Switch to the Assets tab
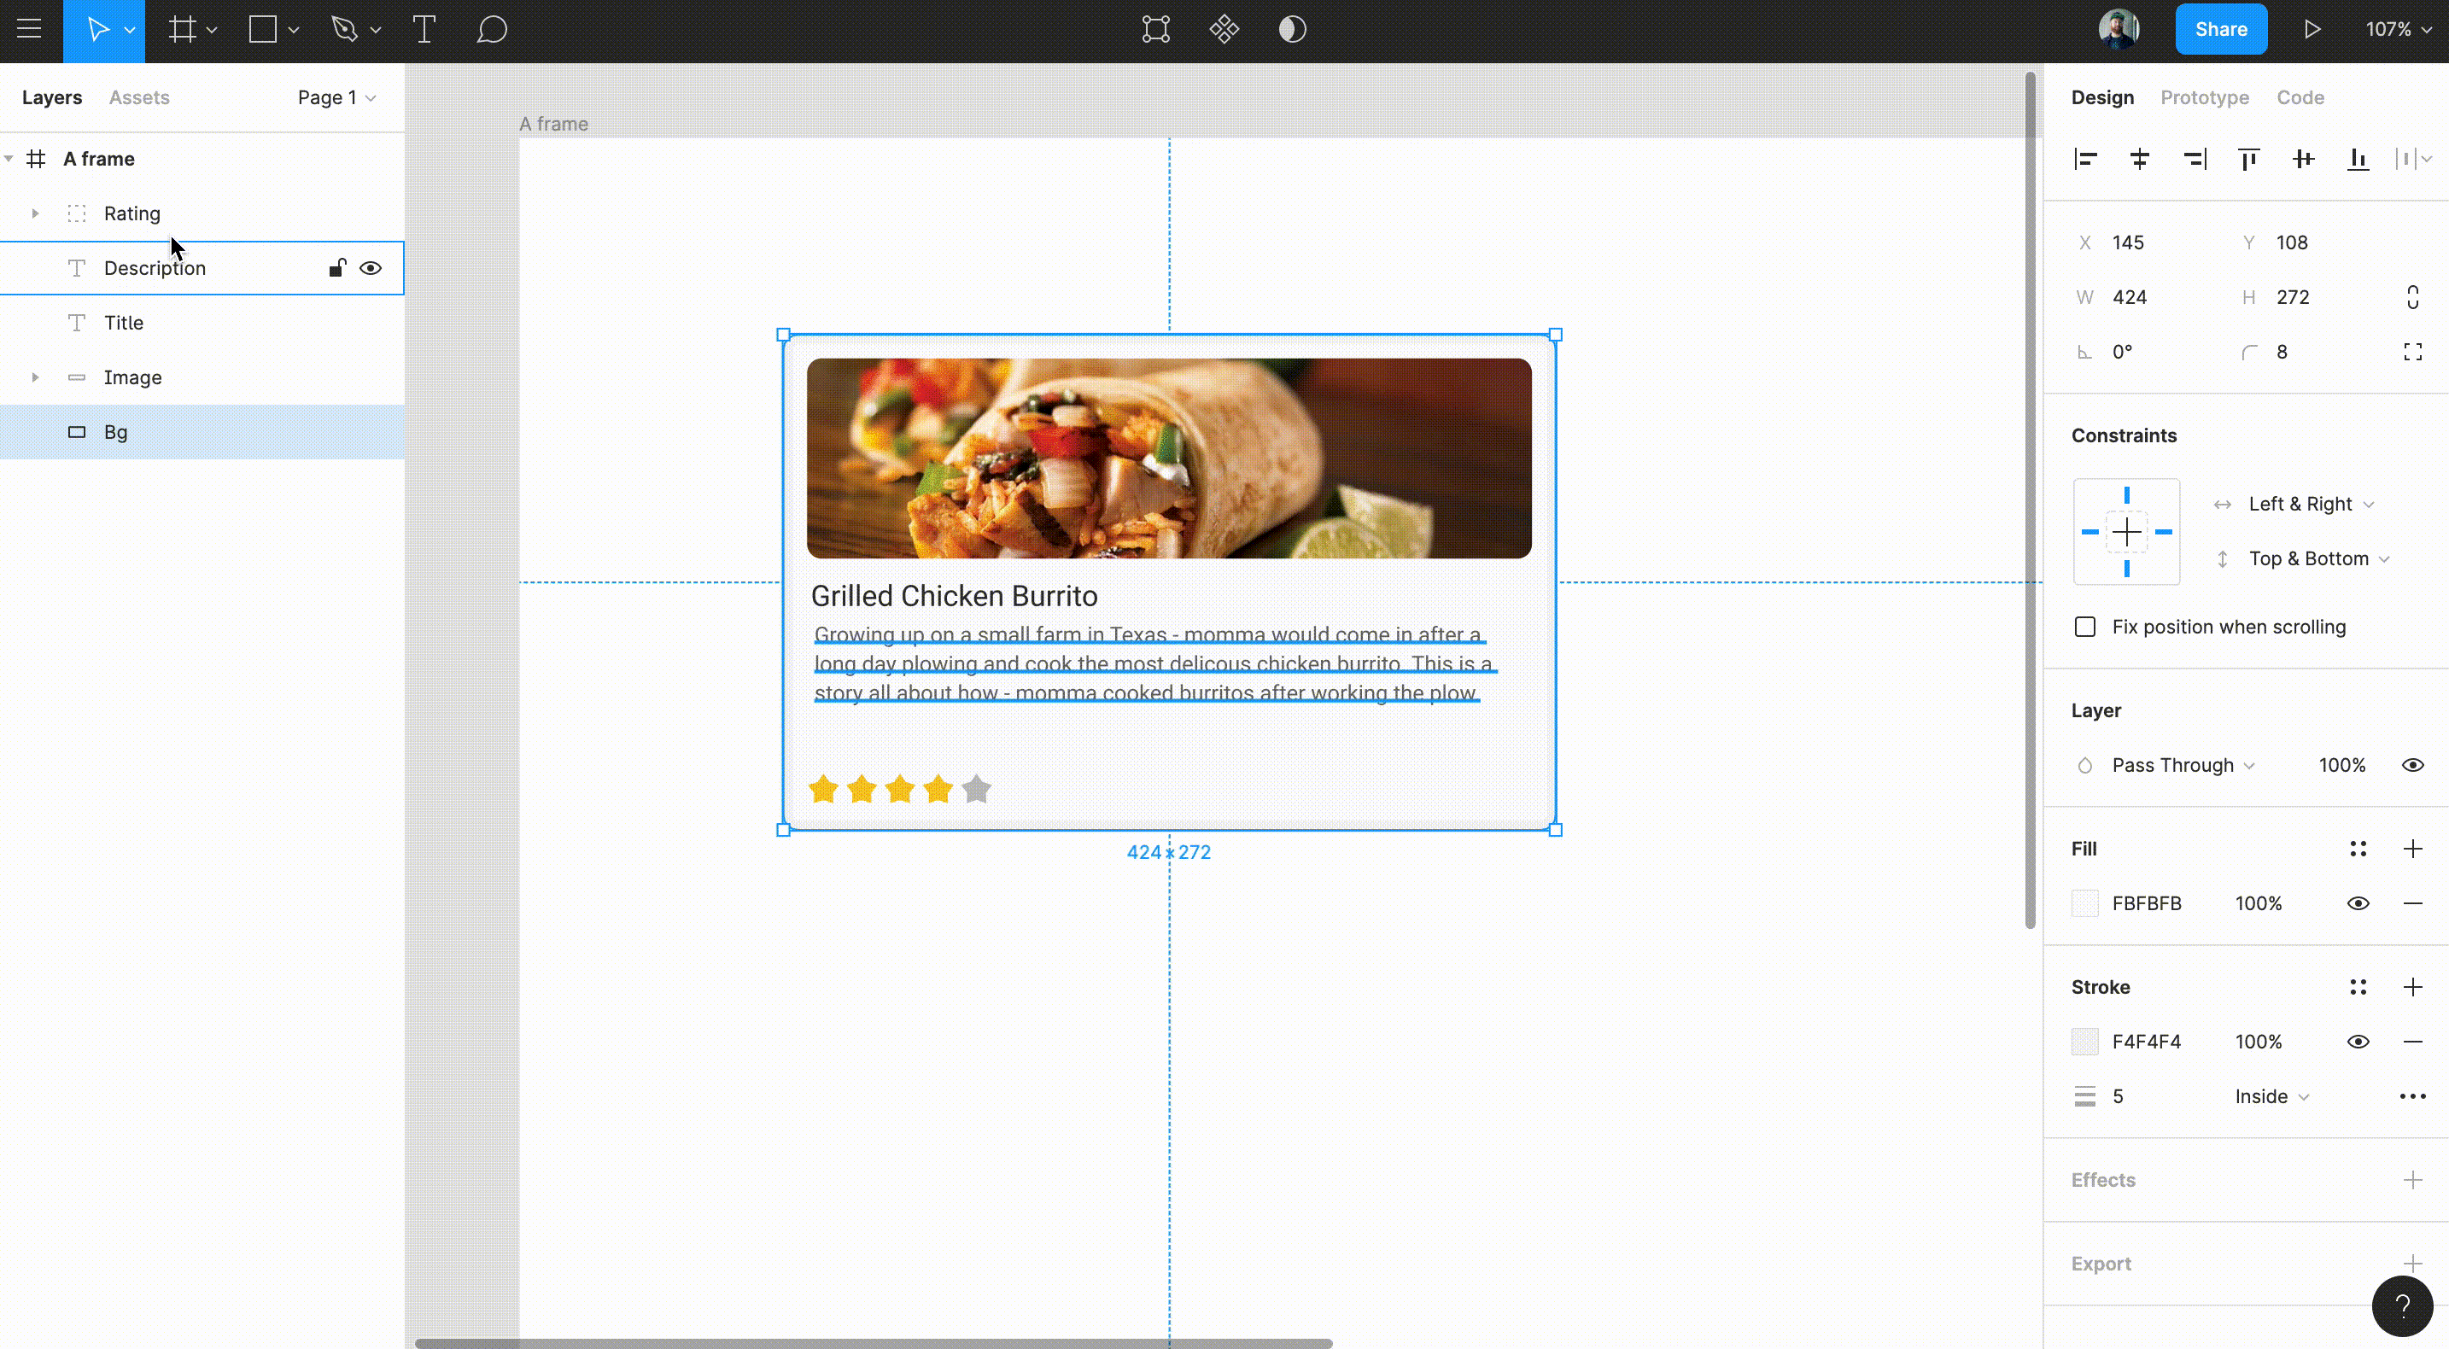 pos(139,97)
